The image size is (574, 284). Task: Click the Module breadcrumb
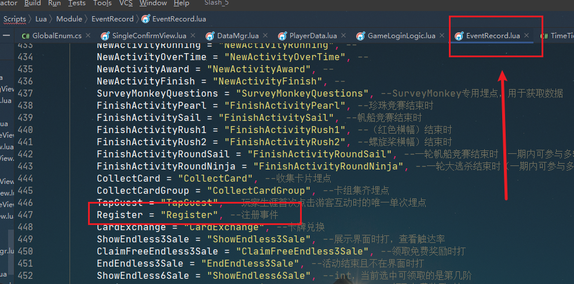pos(69,19)
